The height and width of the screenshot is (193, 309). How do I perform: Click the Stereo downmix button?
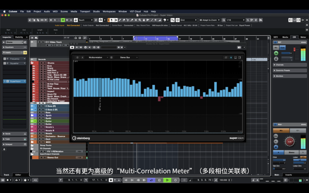coord(292,152)
